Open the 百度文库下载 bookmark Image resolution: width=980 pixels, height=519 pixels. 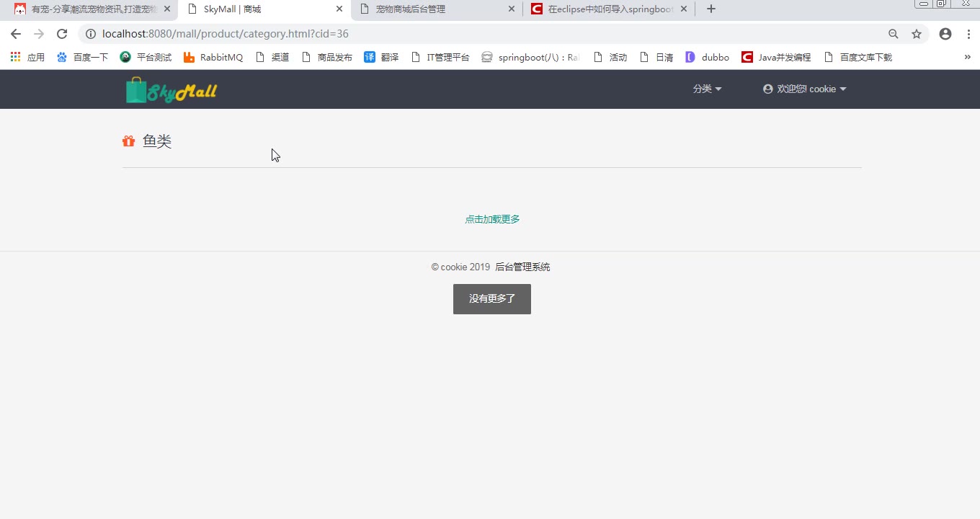(x=857, y=57)
